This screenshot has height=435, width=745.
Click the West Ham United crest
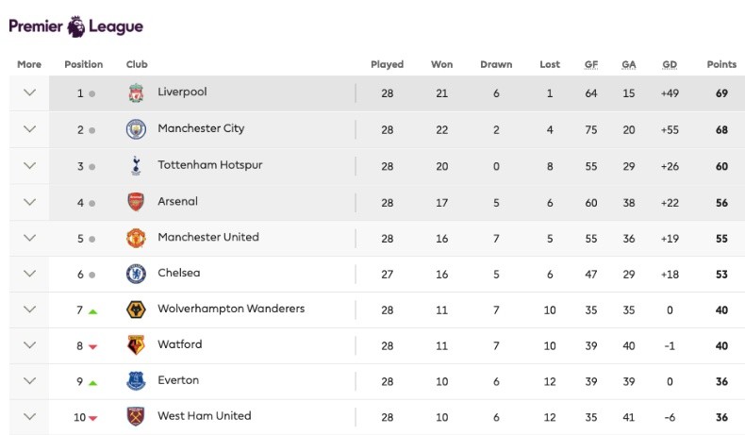click(x=136, y=416)
